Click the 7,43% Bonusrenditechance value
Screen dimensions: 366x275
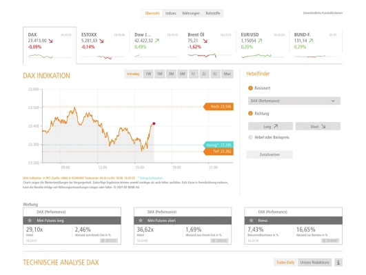click(x=255, y=230)
